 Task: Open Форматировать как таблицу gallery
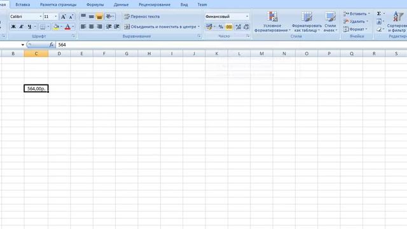tap(307, 22)
